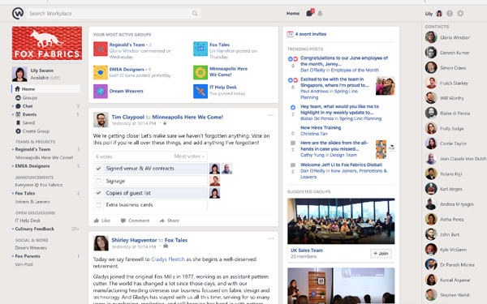487x304 pixels.
Task: Click the Fox Fabrics logo banner
Action: 47,43
